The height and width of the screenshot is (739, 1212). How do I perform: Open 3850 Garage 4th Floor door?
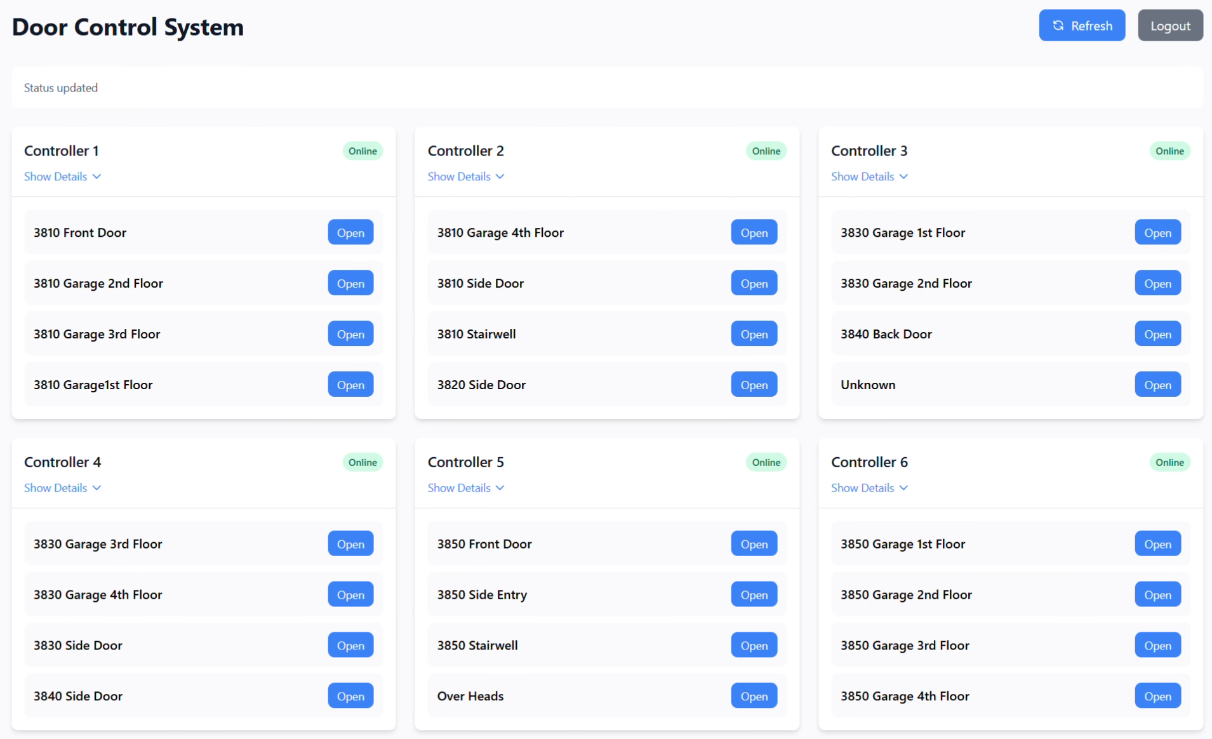click(x=1157, y=696)
